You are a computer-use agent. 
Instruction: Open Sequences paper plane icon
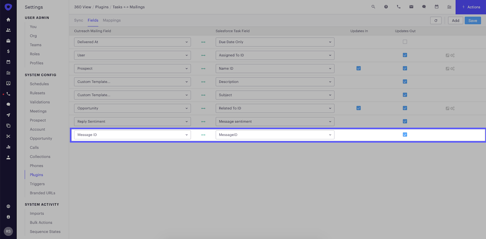click(8, 115)
